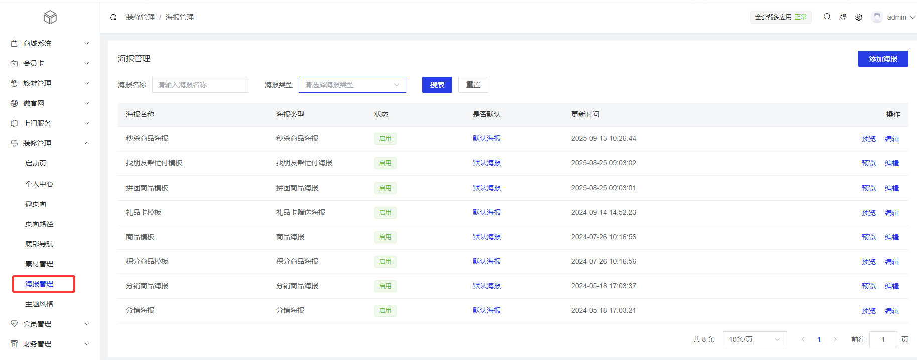The image size is (917, 360).
Task: Open the 海报类型 dropdown selector
Action: coord(352,85)
